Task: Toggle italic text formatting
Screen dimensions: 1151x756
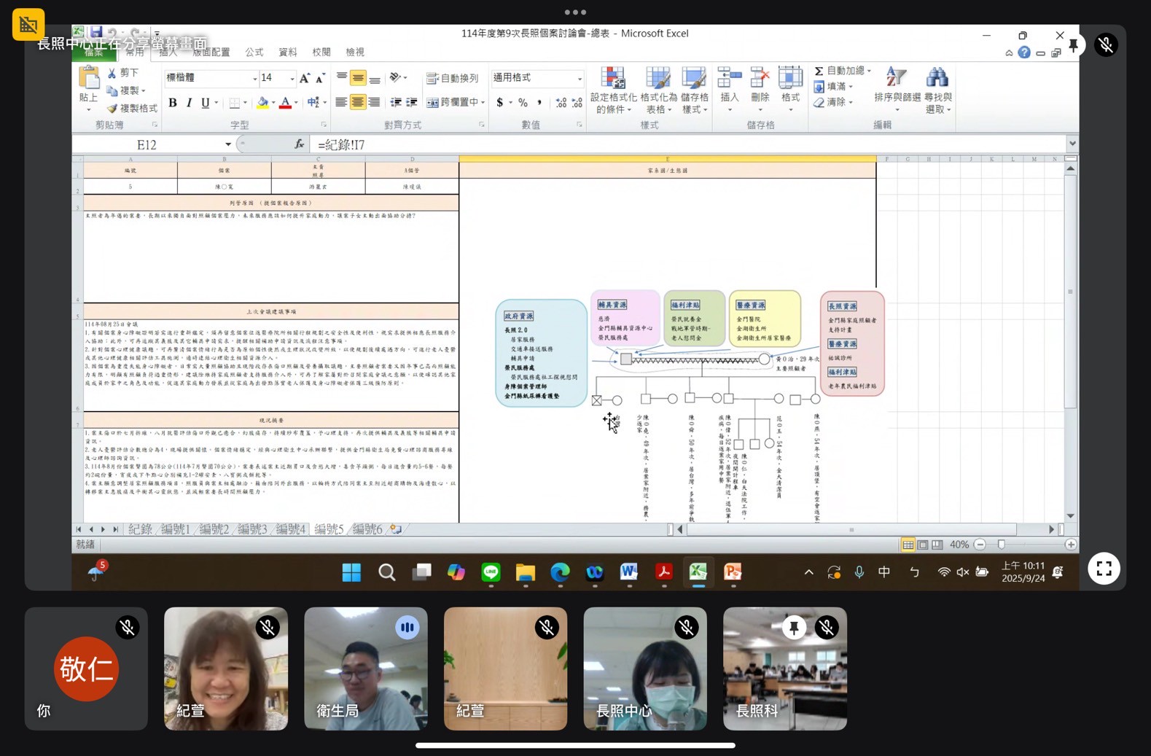Action: tap(189, 103)
